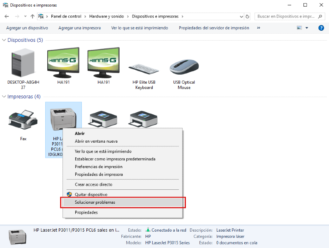This screenshot has height=248, width=329.
Task: Click the Buscar en Dispositivos search field
Action: point(285,16)
